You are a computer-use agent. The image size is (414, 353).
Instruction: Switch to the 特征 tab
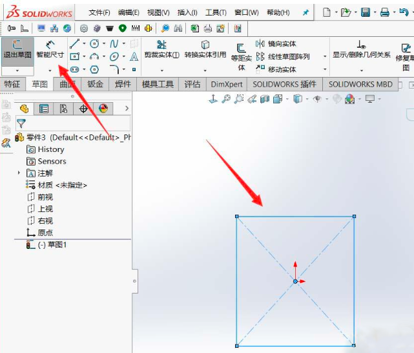point(12,84)
